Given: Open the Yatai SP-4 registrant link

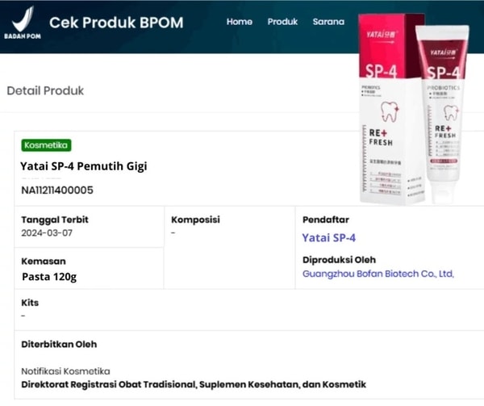Looking at the screenshot, I should (x=328, y=237).
